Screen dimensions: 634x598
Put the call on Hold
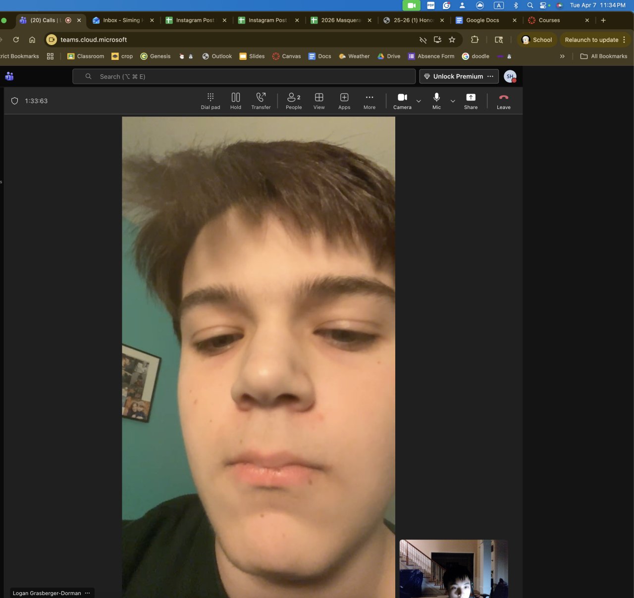236,101
